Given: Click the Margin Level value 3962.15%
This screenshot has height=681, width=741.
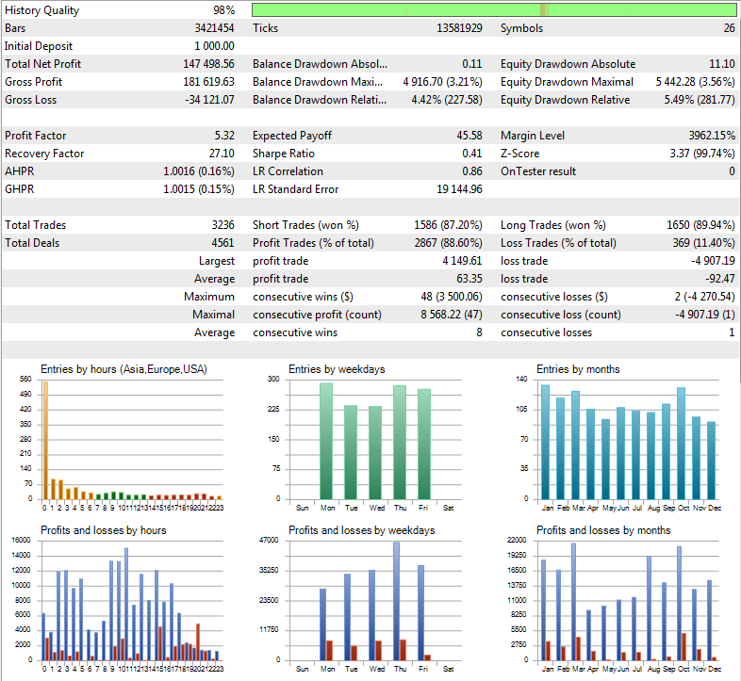Looking at the screenshot, I should coord(712,136).
